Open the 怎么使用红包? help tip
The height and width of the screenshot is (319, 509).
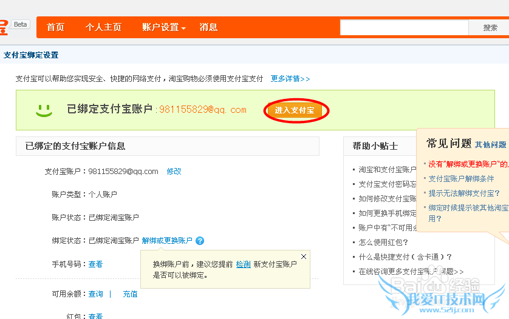click(383, 242)
